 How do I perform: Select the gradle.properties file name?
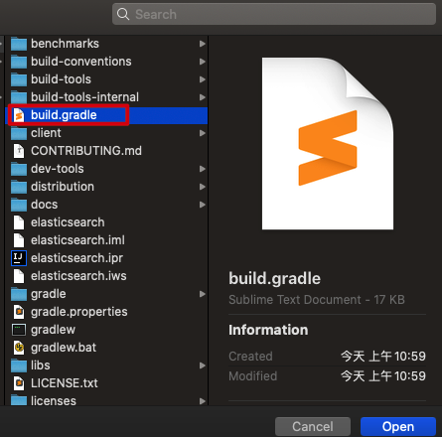click(79, 312)
